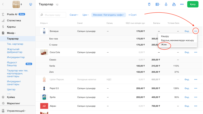Open Статистика section
203x114 pixels.
14,21
